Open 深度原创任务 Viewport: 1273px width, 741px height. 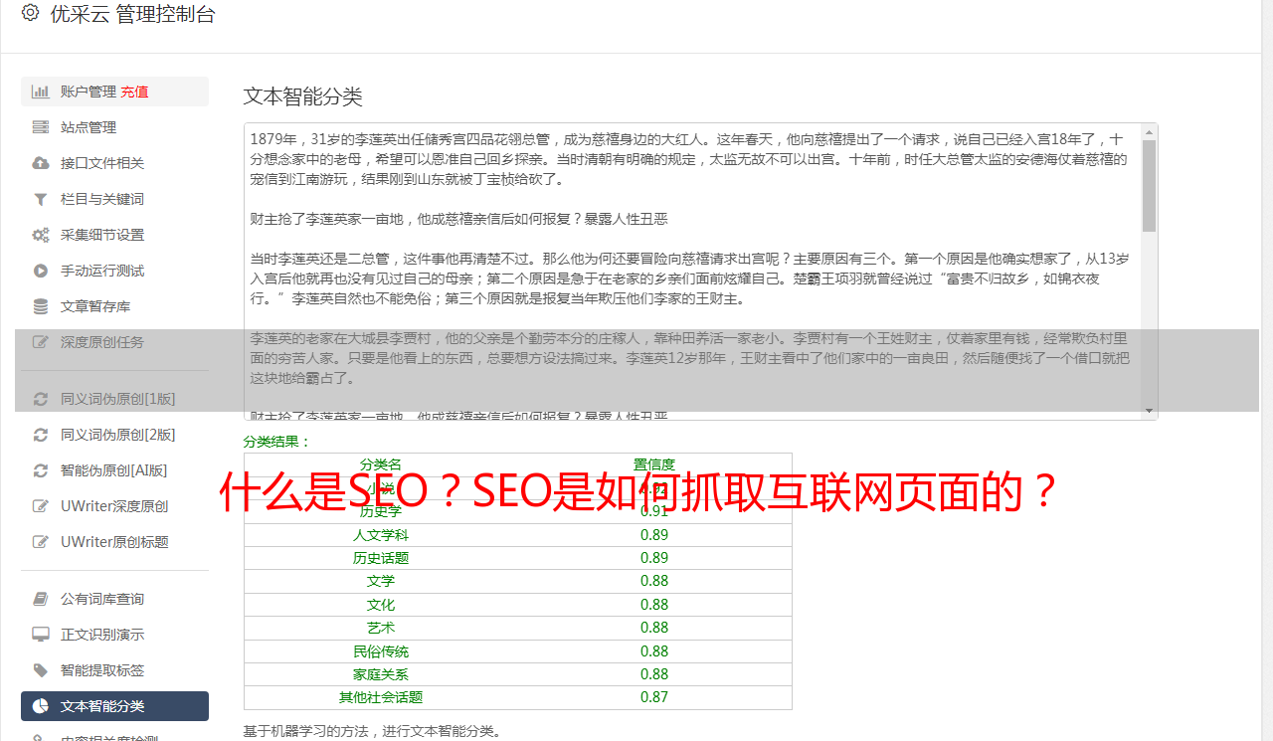pos(114,342)
